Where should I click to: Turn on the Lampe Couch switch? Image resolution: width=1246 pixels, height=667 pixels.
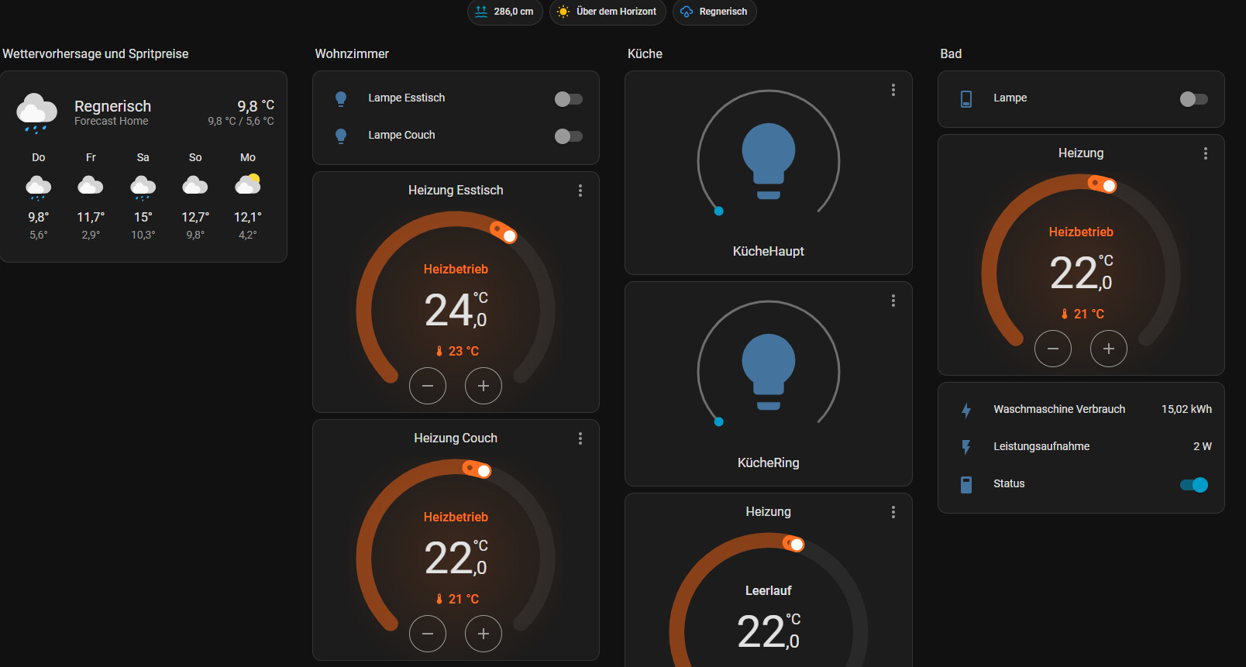tap(568, 136)
